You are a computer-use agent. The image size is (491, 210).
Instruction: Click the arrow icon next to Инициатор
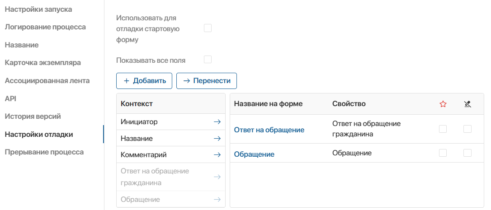(217, 122)
